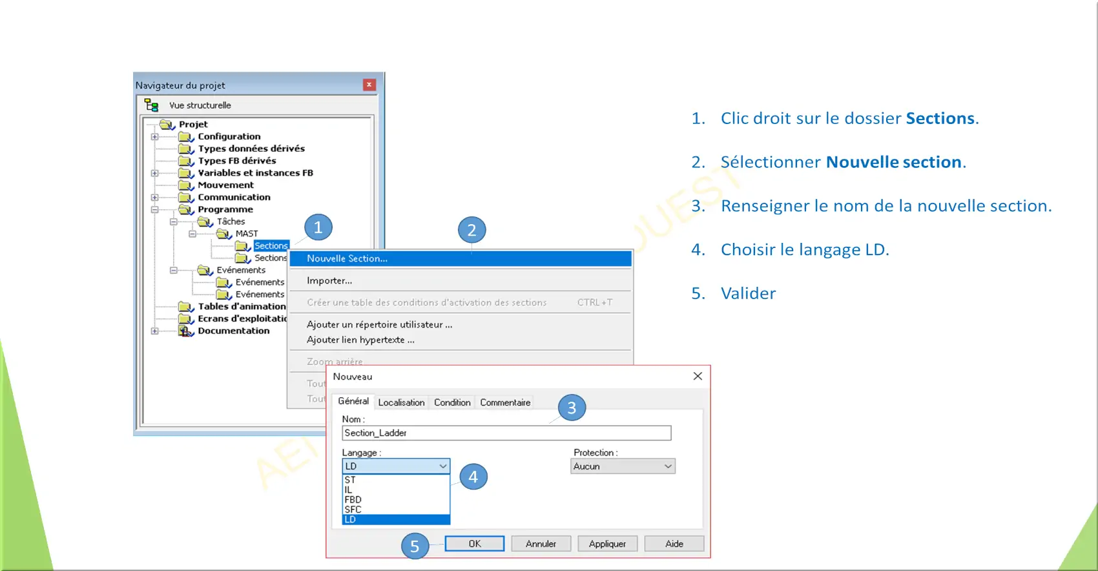1098x571 pixels.
Task: Click the Tables d'animation label
Action: (242, 307)
